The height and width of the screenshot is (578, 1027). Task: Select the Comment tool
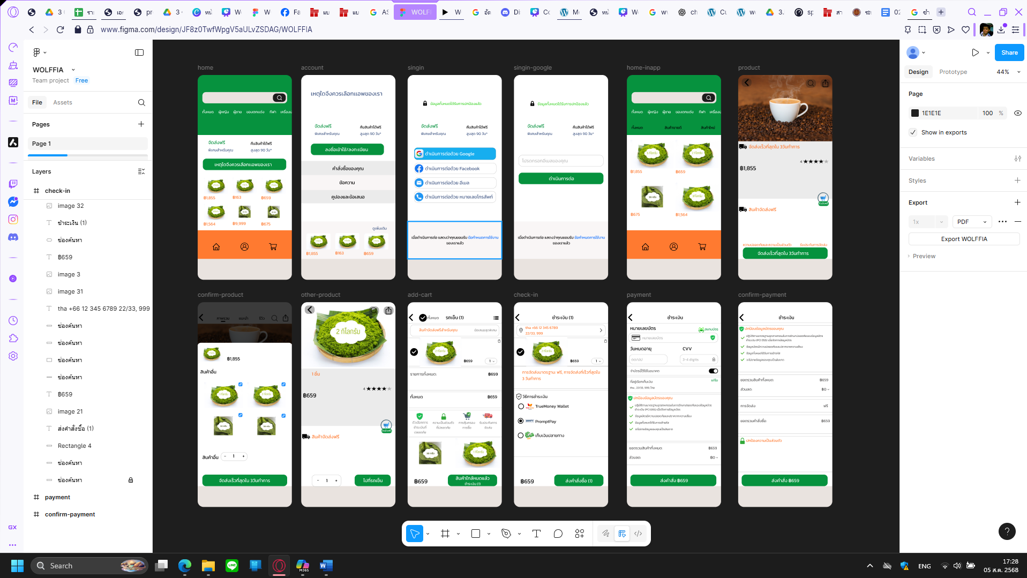pos(558,534)
